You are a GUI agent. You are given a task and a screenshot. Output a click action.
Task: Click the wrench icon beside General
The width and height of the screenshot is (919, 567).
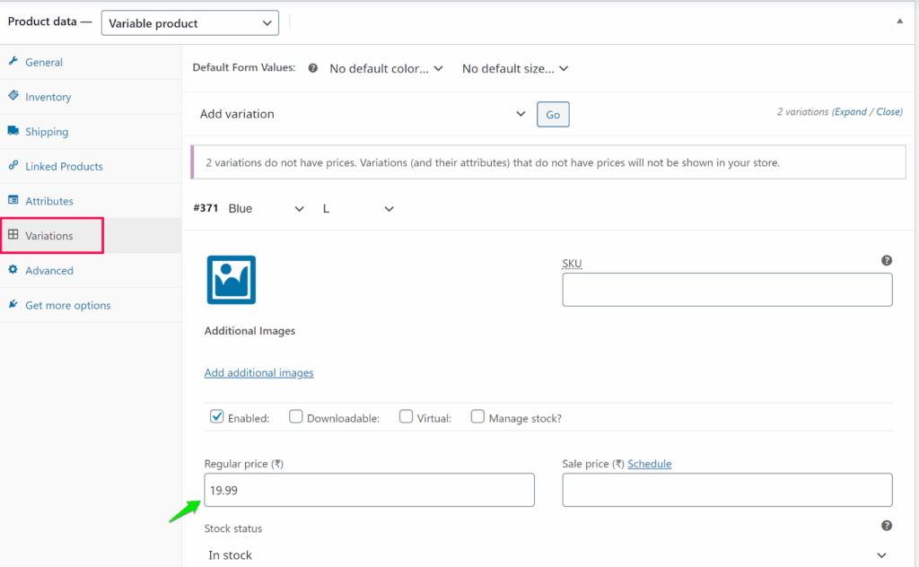(13, 62)
